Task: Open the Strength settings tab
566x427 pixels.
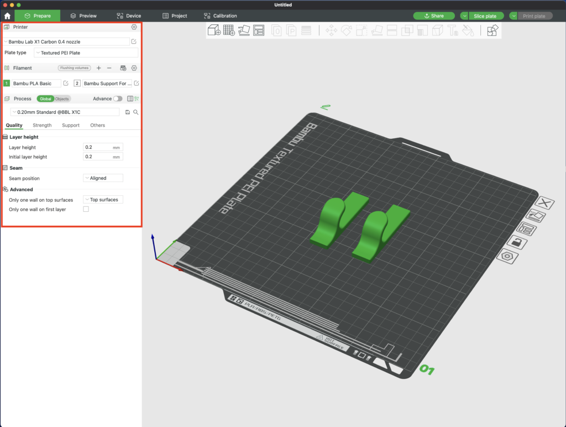Action: 42,126
